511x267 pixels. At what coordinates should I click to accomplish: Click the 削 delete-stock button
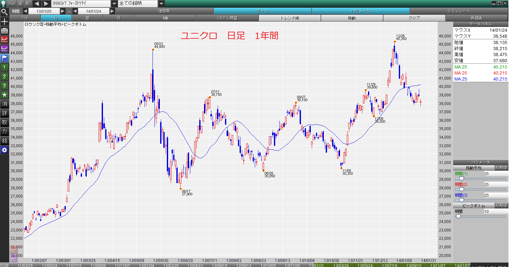(x=28, y=3)
